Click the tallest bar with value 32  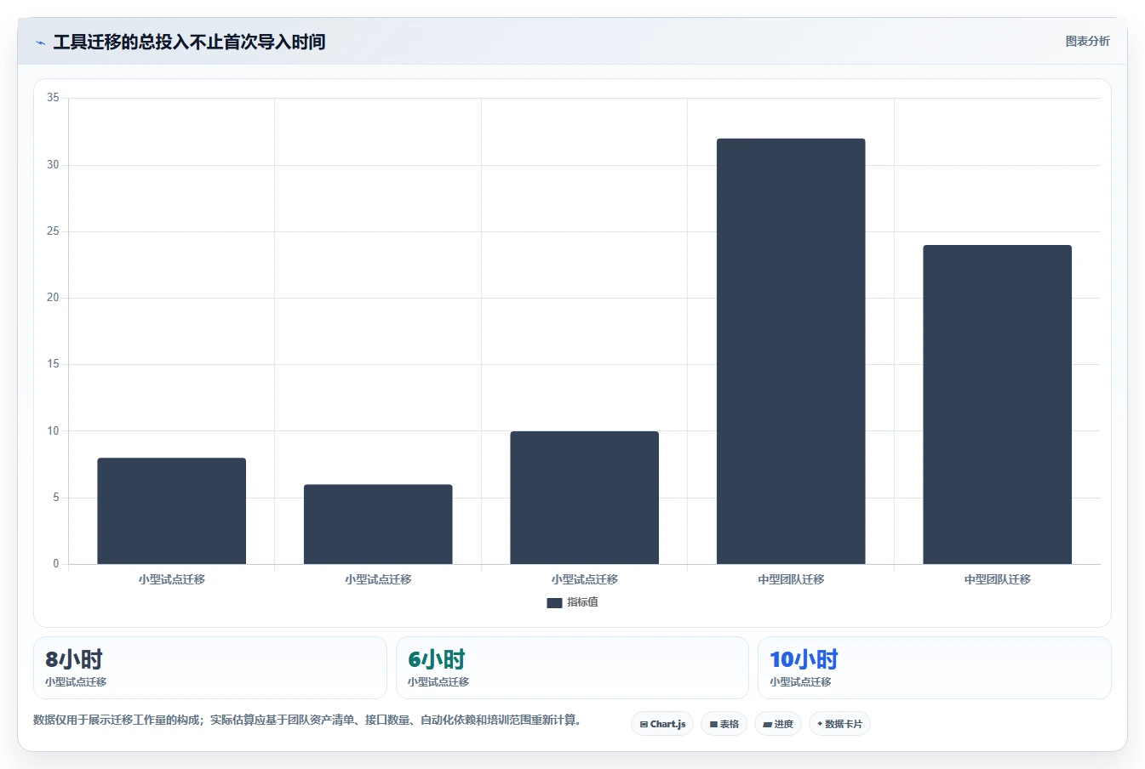coord(791,351)
